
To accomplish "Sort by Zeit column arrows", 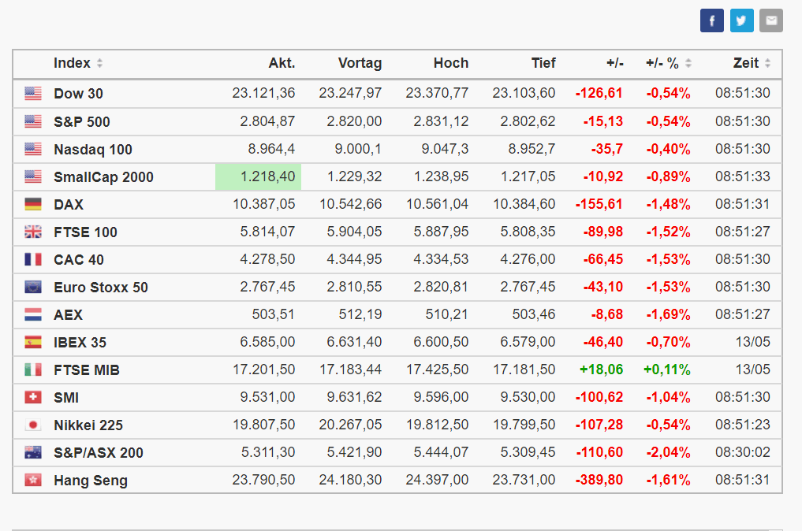I will 767,64.
